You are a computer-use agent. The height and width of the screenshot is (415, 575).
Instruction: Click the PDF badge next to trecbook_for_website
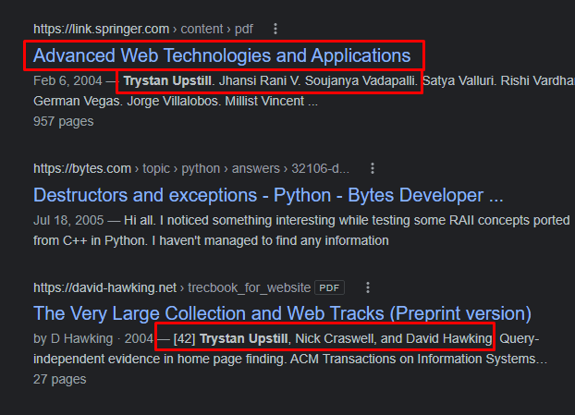(x=329, y=287)
